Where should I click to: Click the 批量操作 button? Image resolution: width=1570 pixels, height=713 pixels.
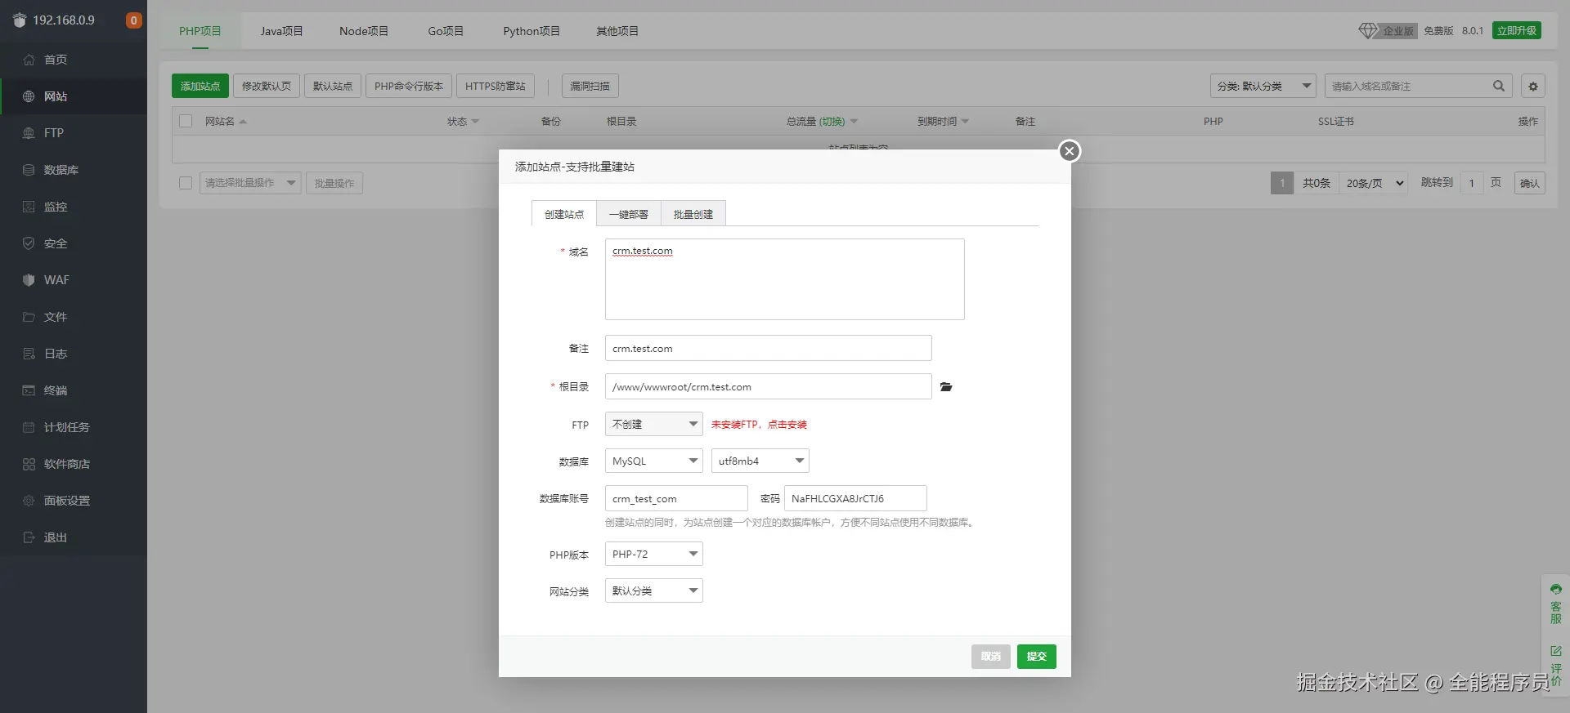tap(334, 183)
